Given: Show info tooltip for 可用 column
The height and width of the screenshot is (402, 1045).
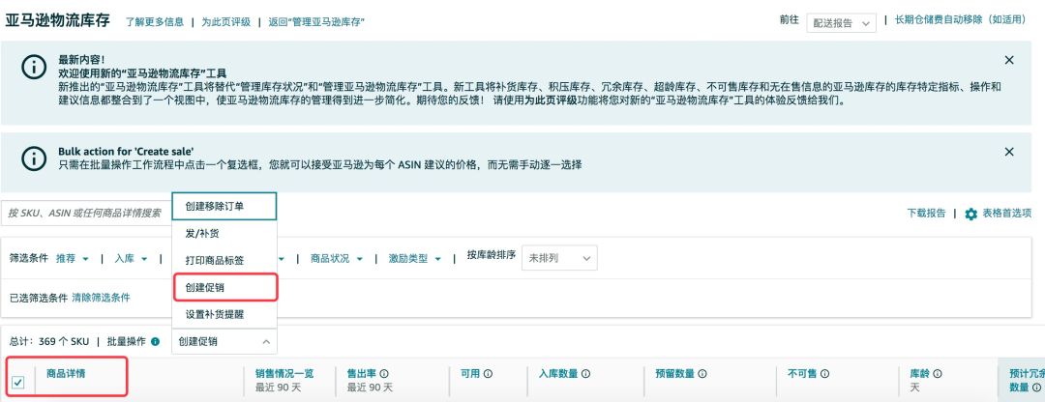Looking at the screenshot, I should (x=488, y=374).
